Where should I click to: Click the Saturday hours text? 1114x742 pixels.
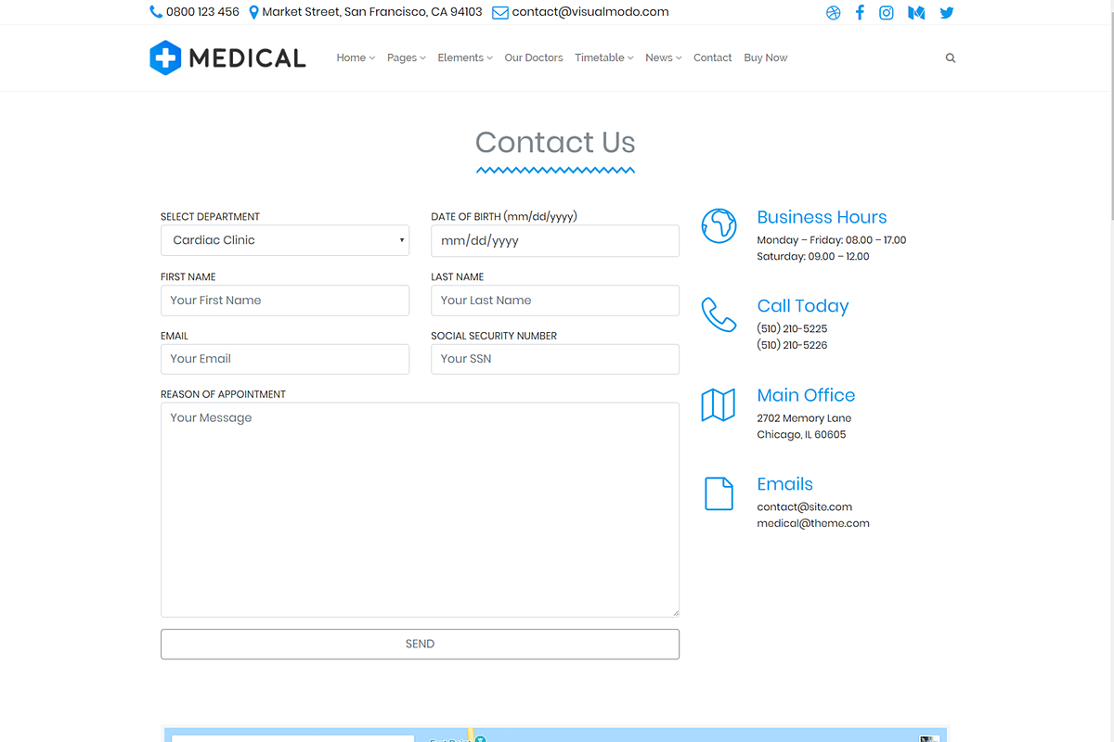tap(813, 256)
